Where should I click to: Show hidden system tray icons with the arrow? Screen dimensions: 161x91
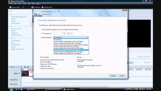click(x=125, y=89)
